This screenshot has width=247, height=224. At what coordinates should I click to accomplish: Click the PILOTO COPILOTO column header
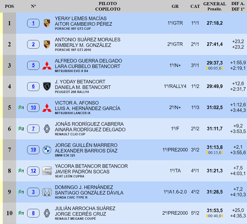point(108,6)
